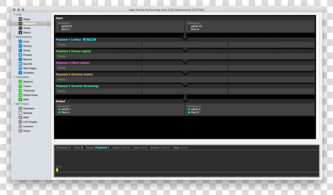
Task: Open the Global Rules icon
Action: (20, 95)
